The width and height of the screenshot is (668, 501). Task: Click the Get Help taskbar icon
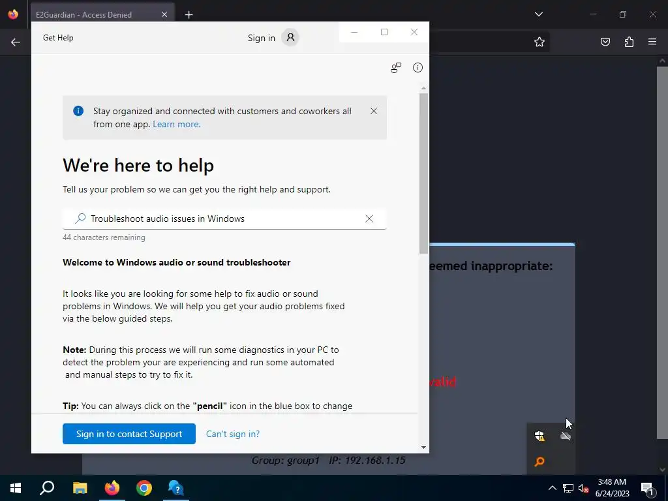[176, 488]
